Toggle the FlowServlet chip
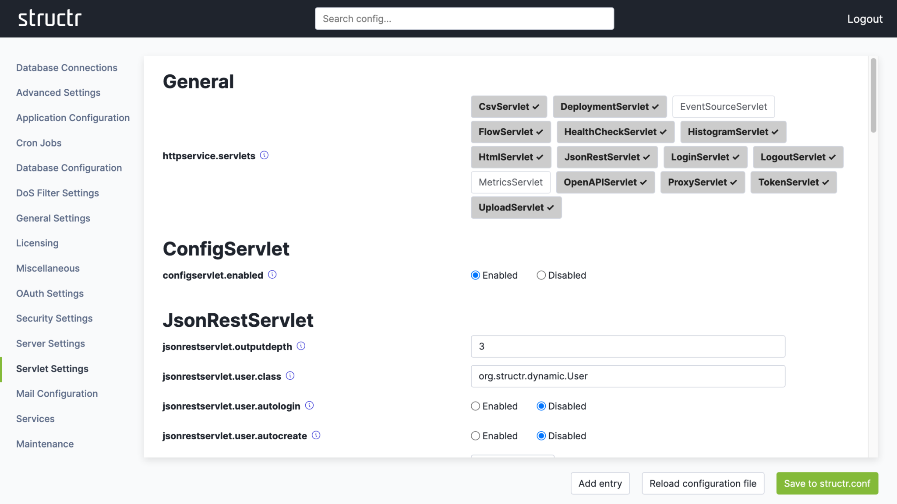Viewport: 897px width, 504px height. point(511,132)
